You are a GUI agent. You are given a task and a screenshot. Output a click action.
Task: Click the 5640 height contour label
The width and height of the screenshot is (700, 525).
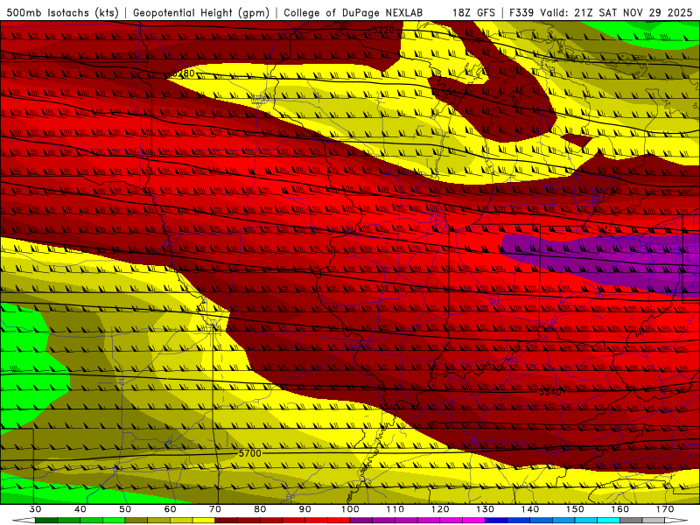coord(550,392)
